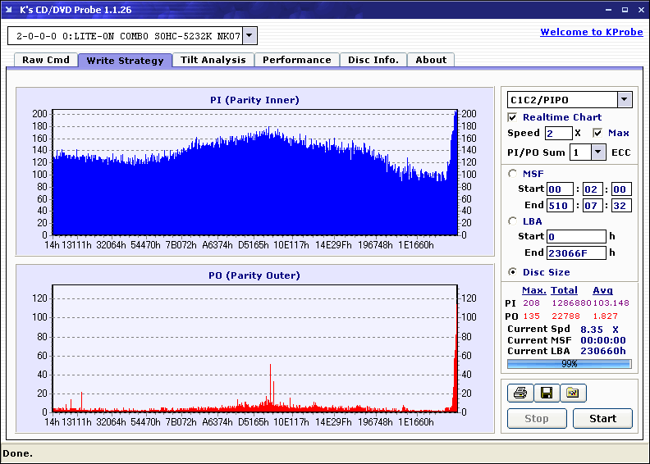
Task: Click the KProbe title bar app icon
Action: 10,10
